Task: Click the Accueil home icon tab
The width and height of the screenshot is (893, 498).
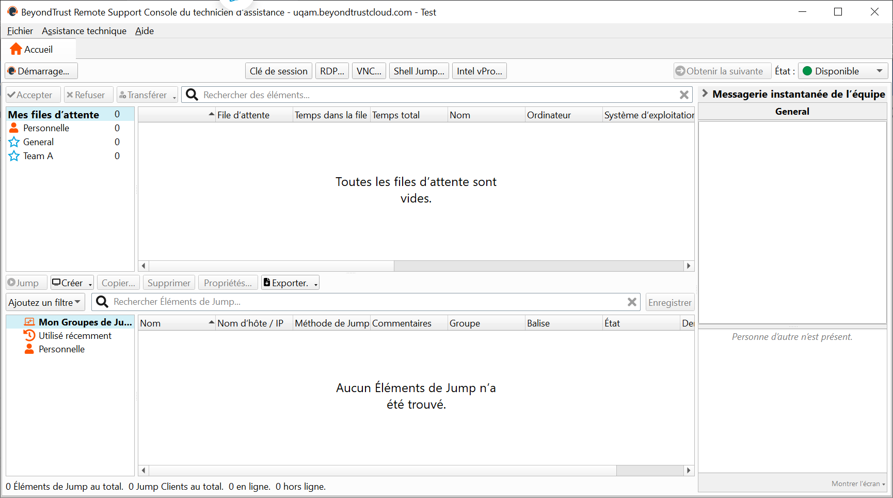Action: (32, 50)
